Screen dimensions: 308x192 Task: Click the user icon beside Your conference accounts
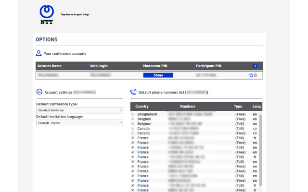tap(38, 53)
